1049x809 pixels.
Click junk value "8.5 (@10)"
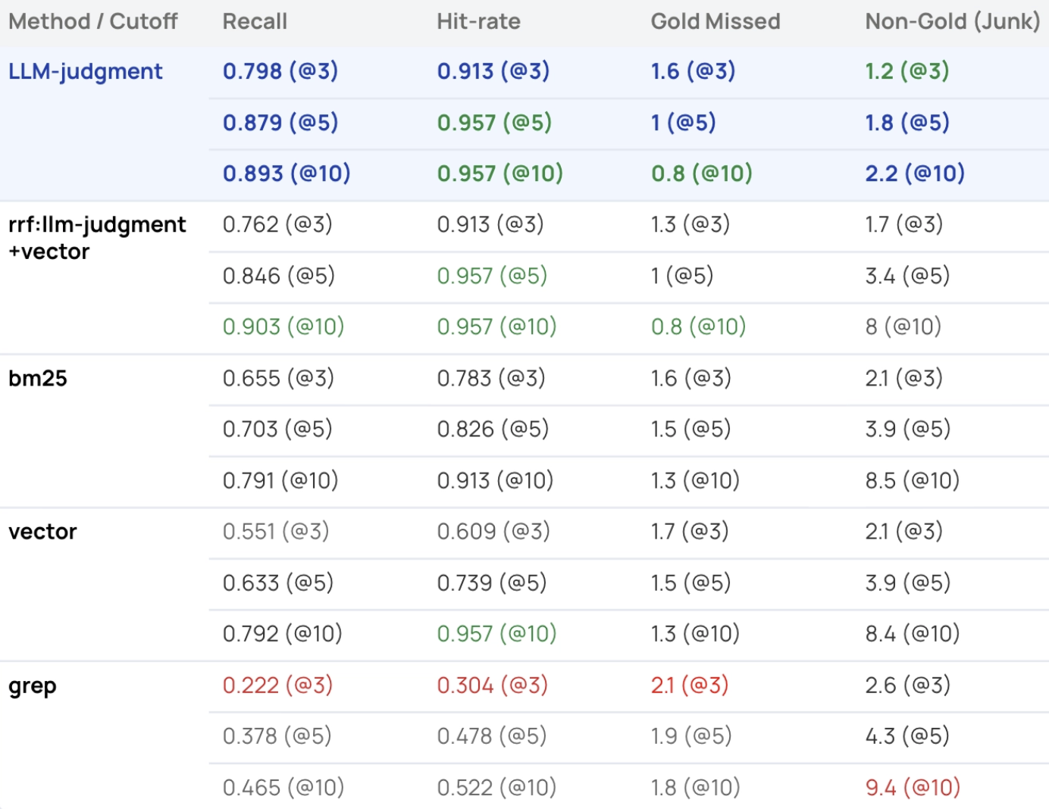[x=913, y=480]
